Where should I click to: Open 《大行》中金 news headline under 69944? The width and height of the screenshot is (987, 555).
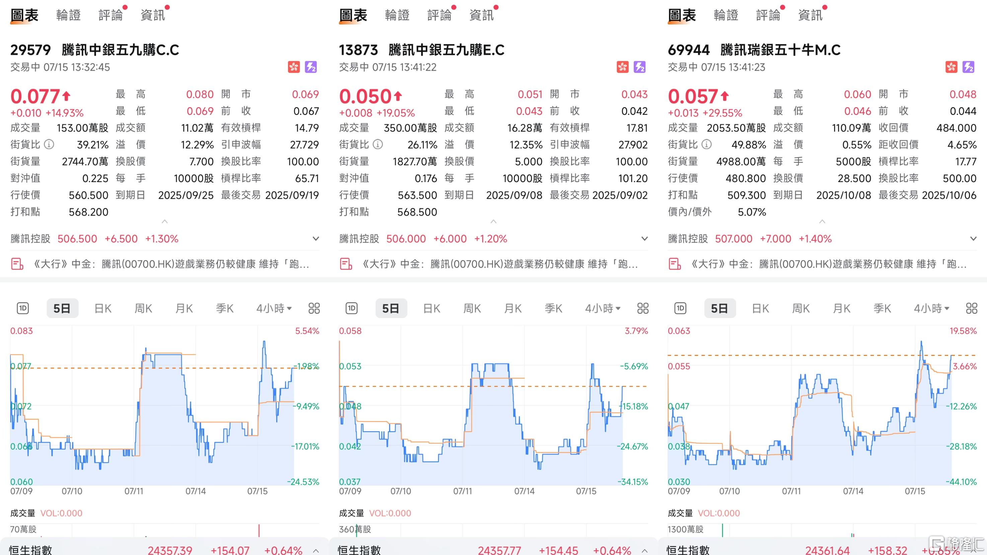[828, 264]
